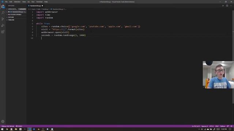Open the Windows Start menu
The width and height of the screenshot is (234, 131).
point(2,129)
